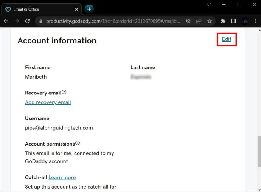The image size is (261, 192).
Task: Click the scrollbar down arrow
Action: 259,190
